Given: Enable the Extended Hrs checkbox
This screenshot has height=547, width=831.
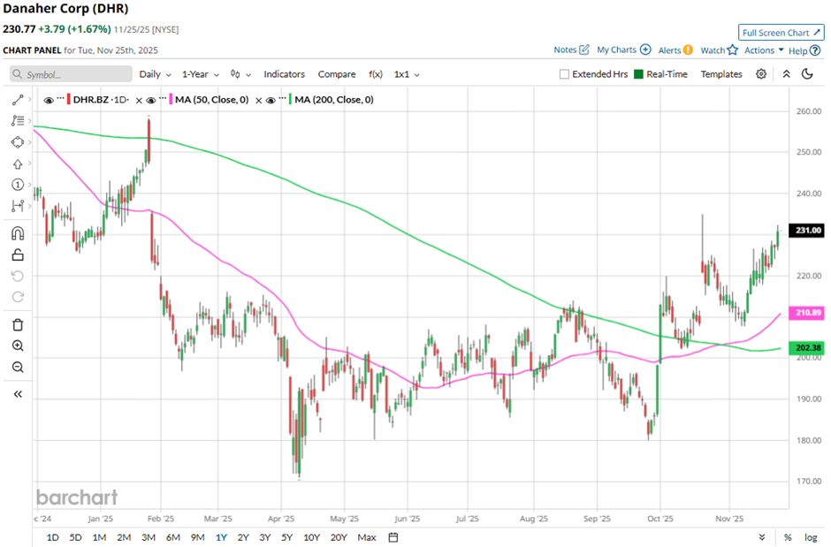Looking at the screenshot, I should coord(564,74).
